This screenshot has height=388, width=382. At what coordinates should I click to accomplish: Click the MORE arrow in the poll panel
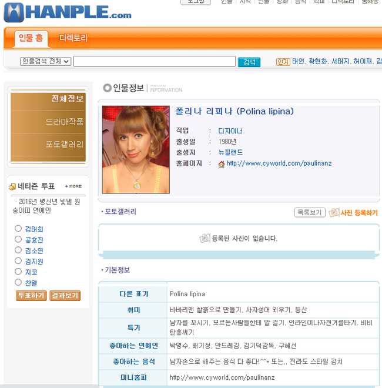(73, 186)
